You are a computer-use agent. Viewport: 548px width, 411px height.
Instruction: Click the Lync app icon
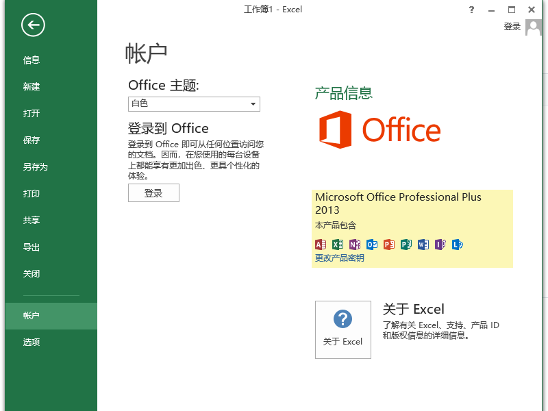[458, 245]
